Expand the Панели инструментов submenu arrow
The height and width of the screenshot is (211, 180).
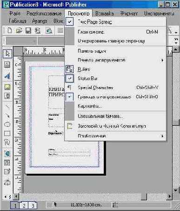(162, 60)
